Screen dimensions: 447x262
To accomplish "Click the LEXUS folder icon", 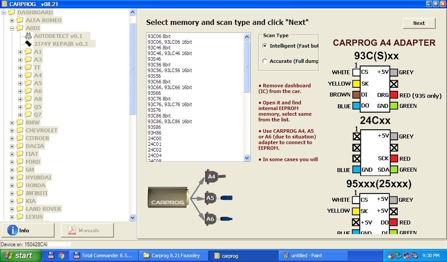I will coord(20,217).
